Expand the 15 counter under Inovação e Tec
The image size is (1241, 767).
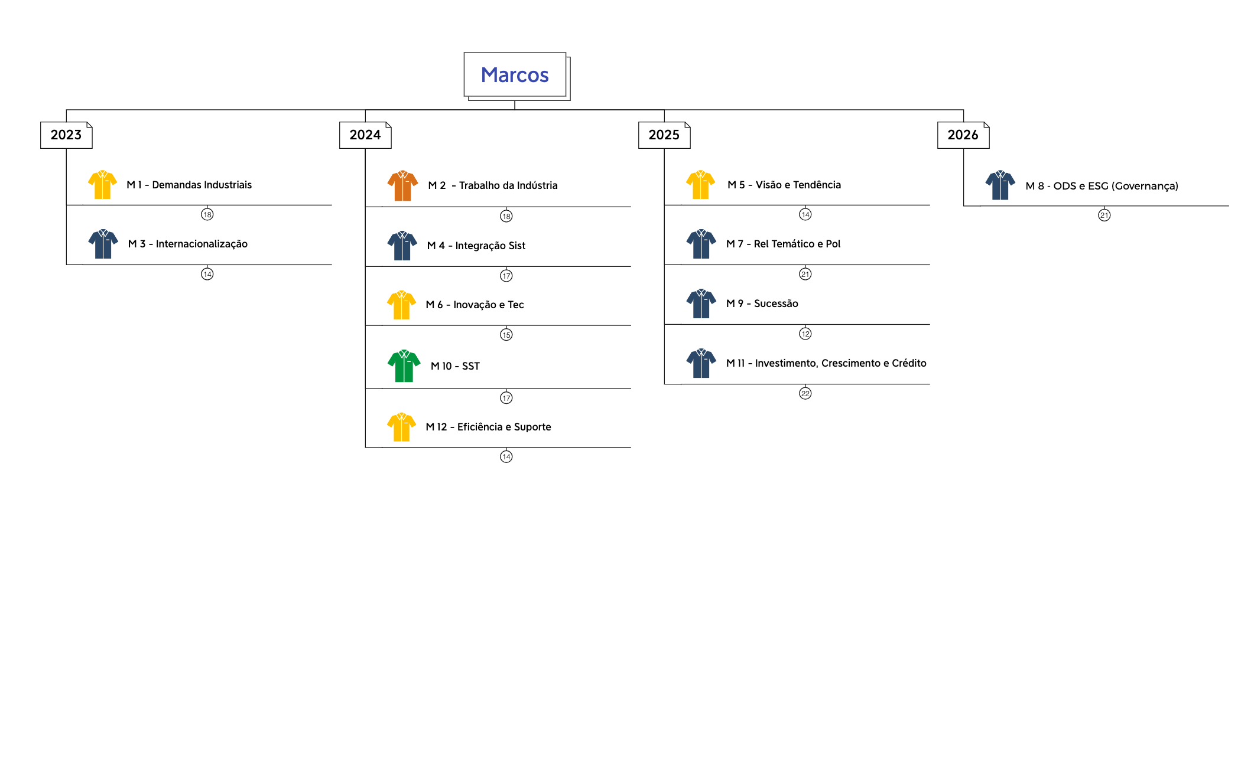click(506, 335)
